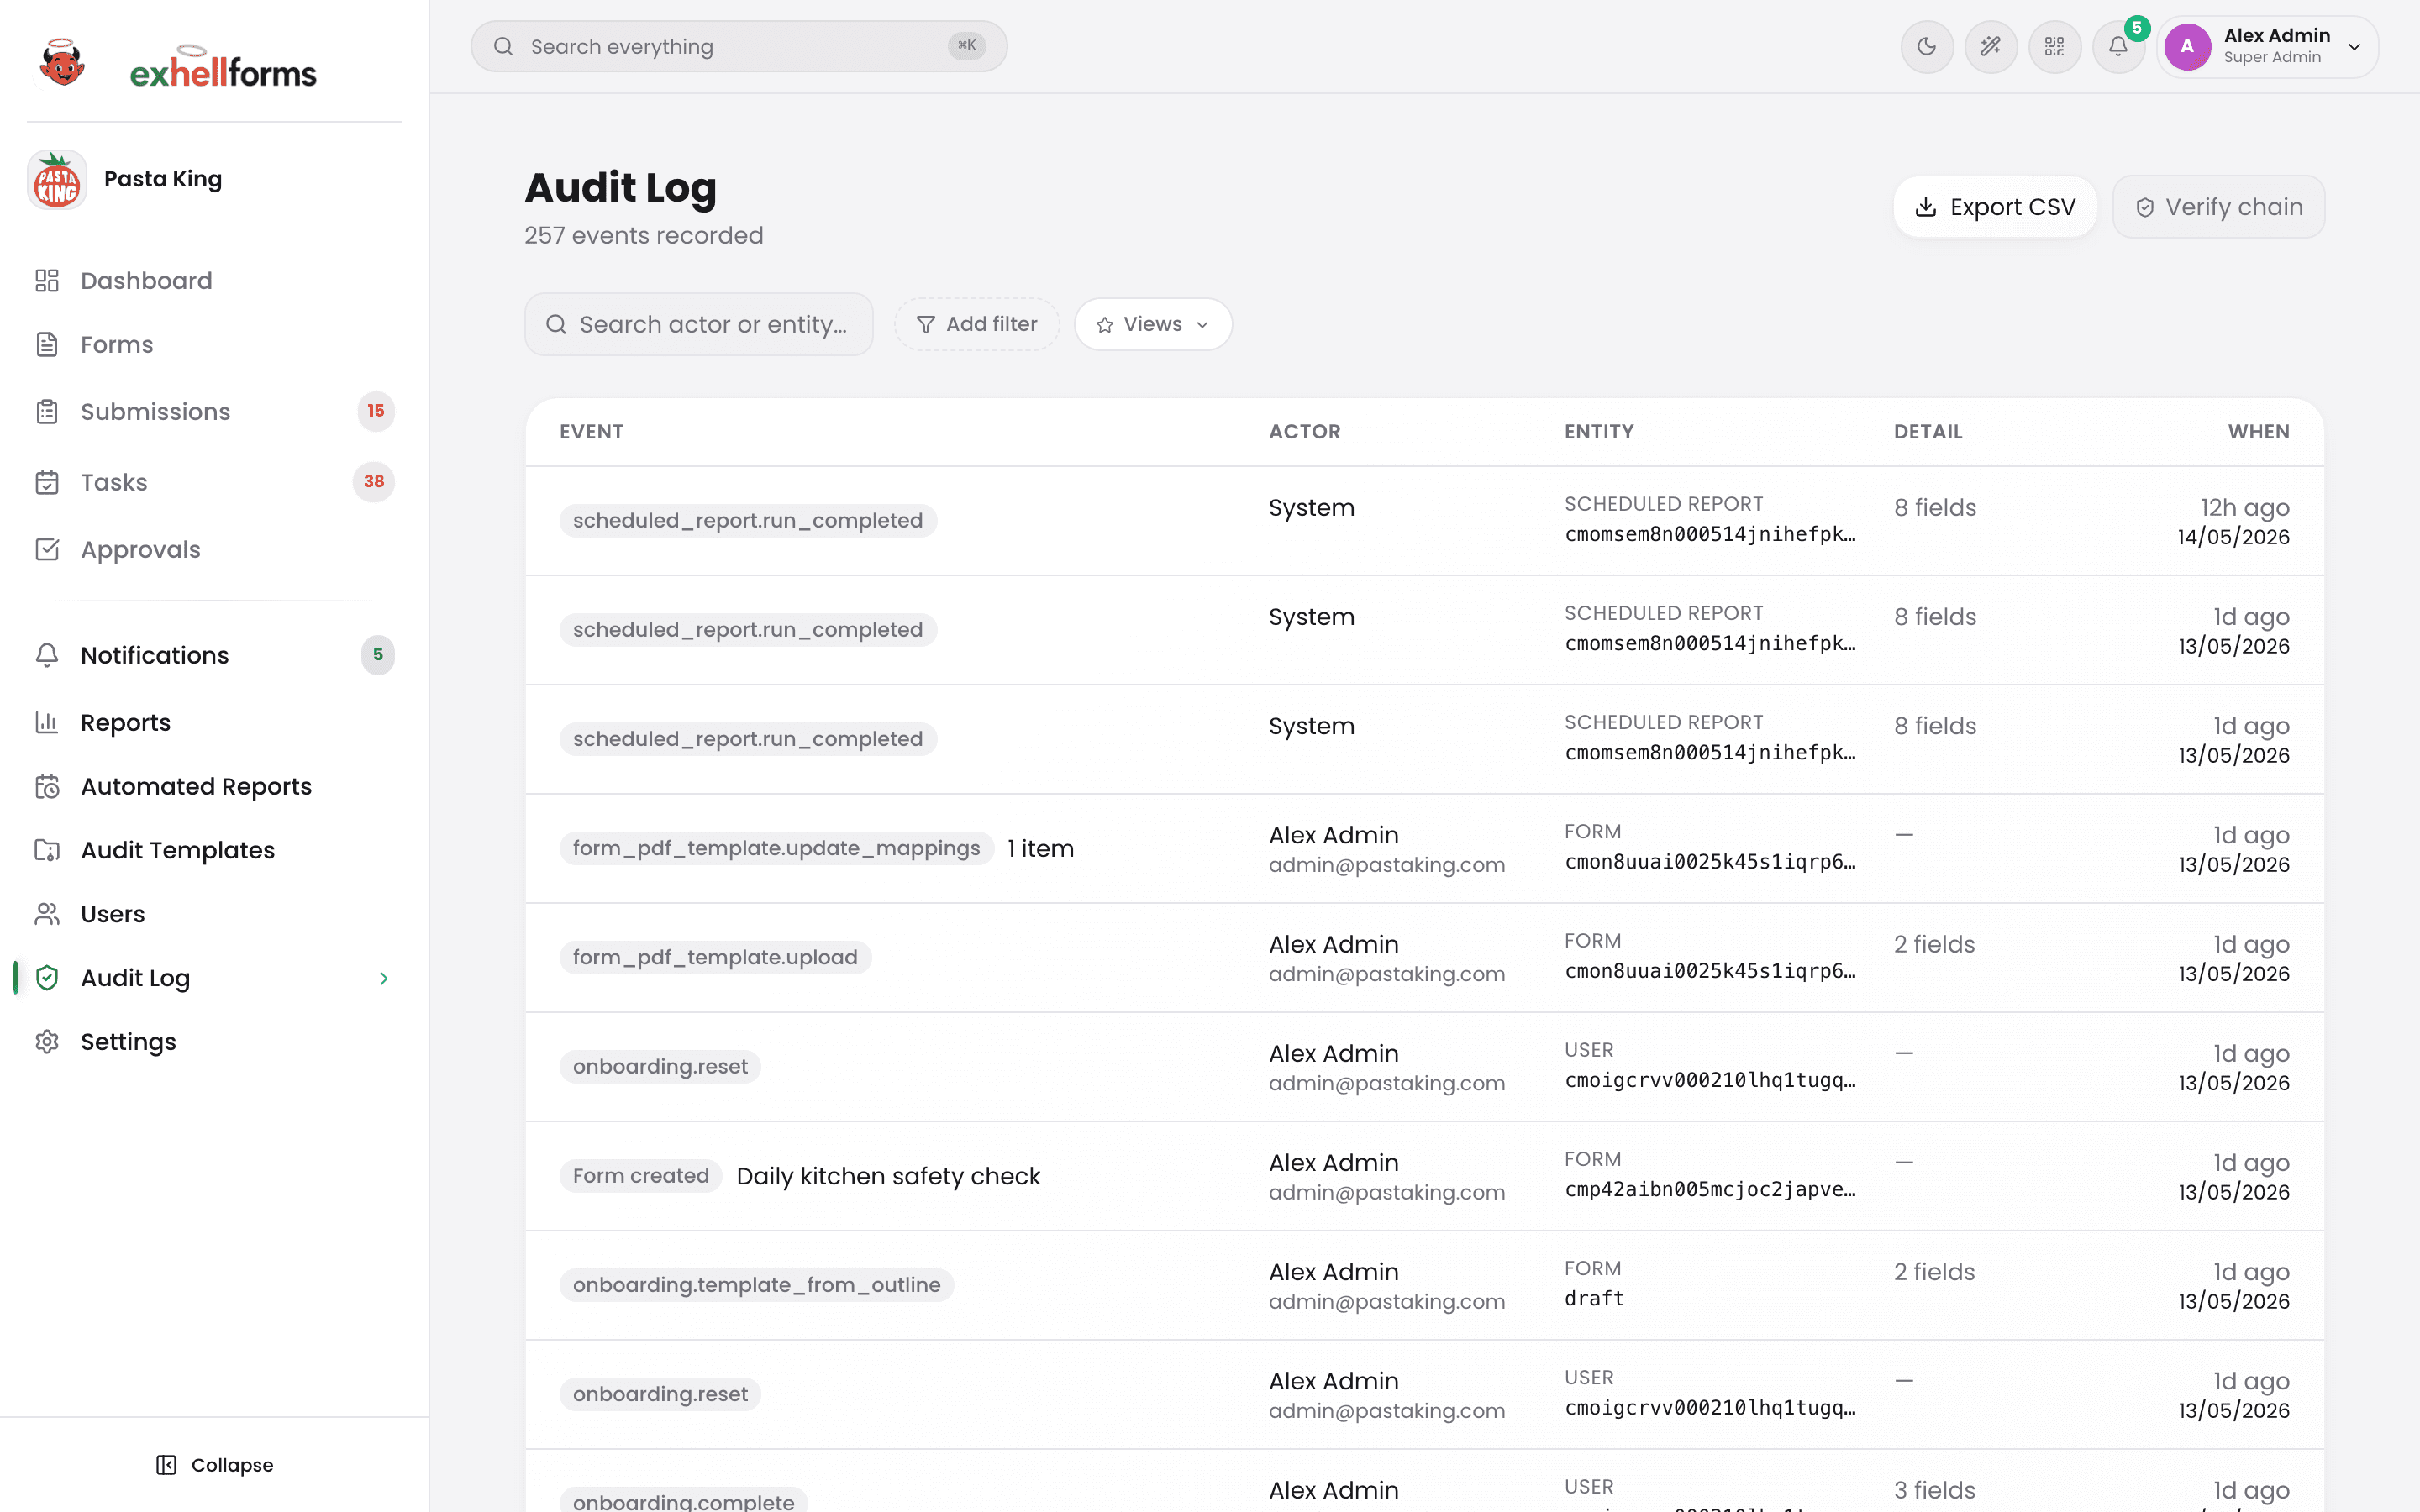The width and height of the screenshot is (2420, 1512).
Task: Click the Pasta King logo
Action: (x=57, y=180)
